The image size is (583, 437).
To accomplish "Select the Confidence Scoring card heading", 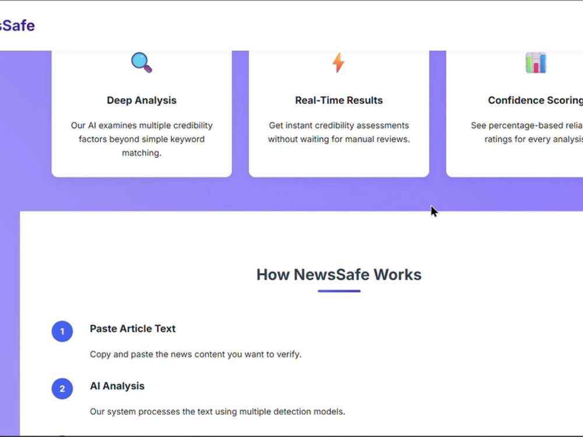I will [535, 100].
